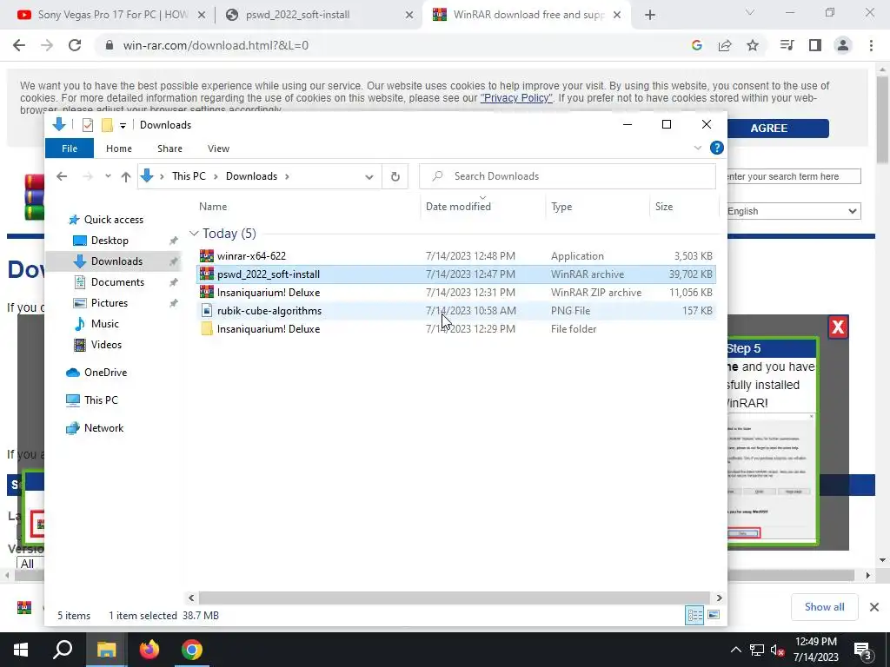Reload the WinRAR download page

click(x=75, y=45)
